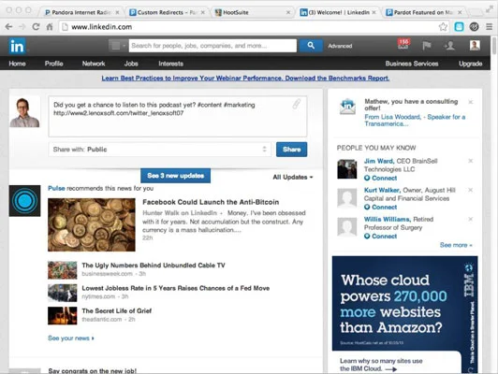Click blue extension icon beside bookmark star

459,27
